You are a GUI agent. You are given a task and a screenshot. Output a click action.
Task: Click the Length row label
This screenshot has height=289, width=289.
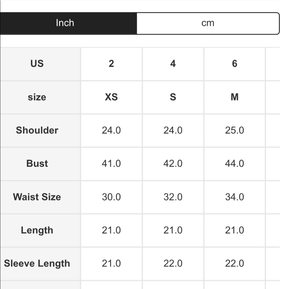pos(37,230)
